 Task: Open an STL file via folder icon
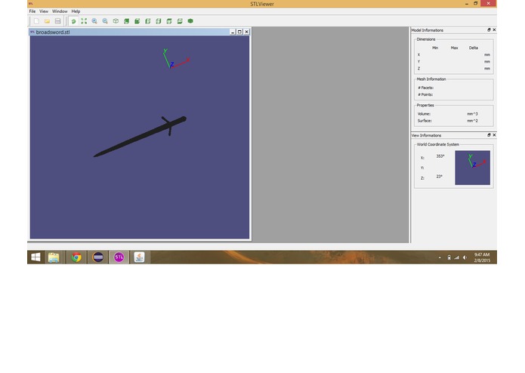(x=47, y=21)
